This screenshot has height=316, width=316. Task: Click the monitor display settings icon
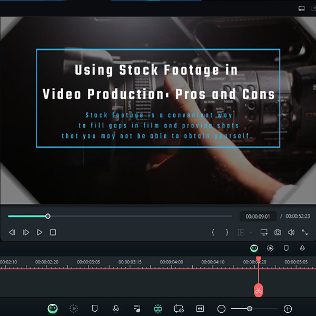tap(264, 232)
